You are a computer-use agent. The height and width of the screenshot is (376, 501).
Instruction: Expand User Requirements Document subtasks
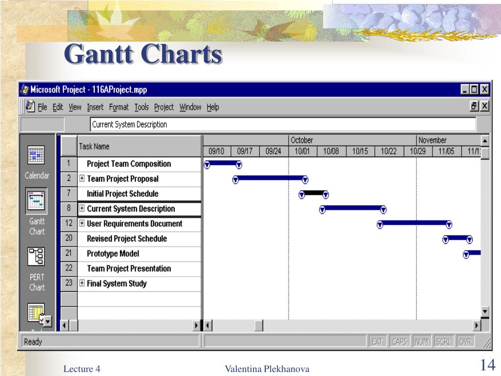(x=82, y=223)
